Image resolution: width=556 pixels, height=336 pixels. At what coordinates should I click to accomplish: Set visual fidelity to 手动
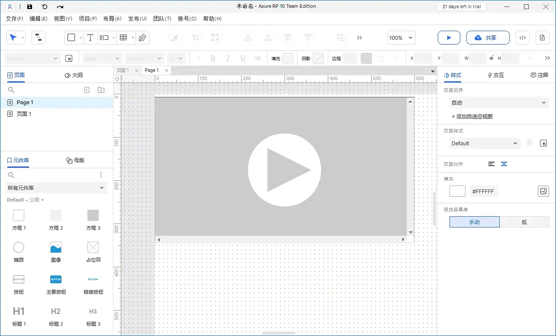click(x=474, y=222)
